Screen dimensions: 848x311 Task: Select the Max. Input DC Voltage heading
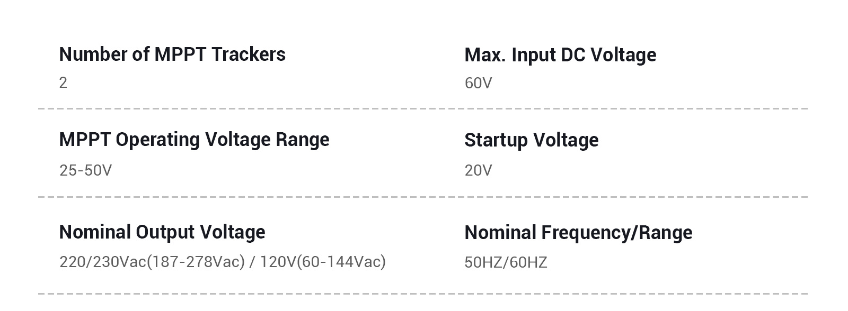pos(560,55)
